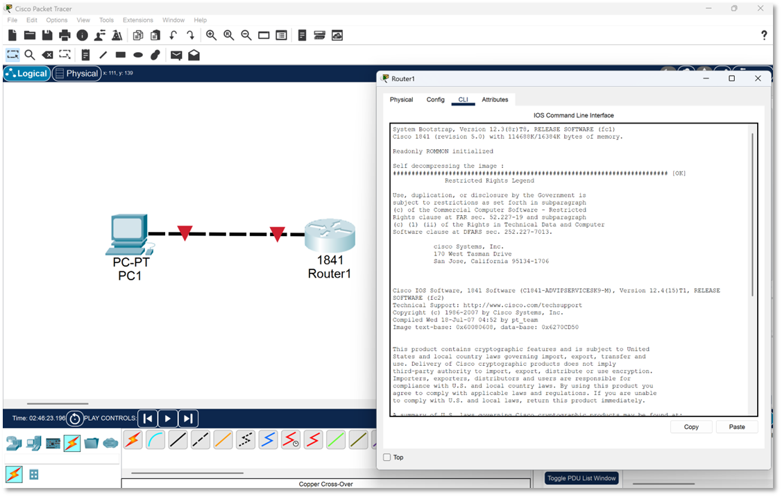Click the Router1 device on canvas
Image resolution: width=782 pixels, height=497 pixels.
(330, 235)
